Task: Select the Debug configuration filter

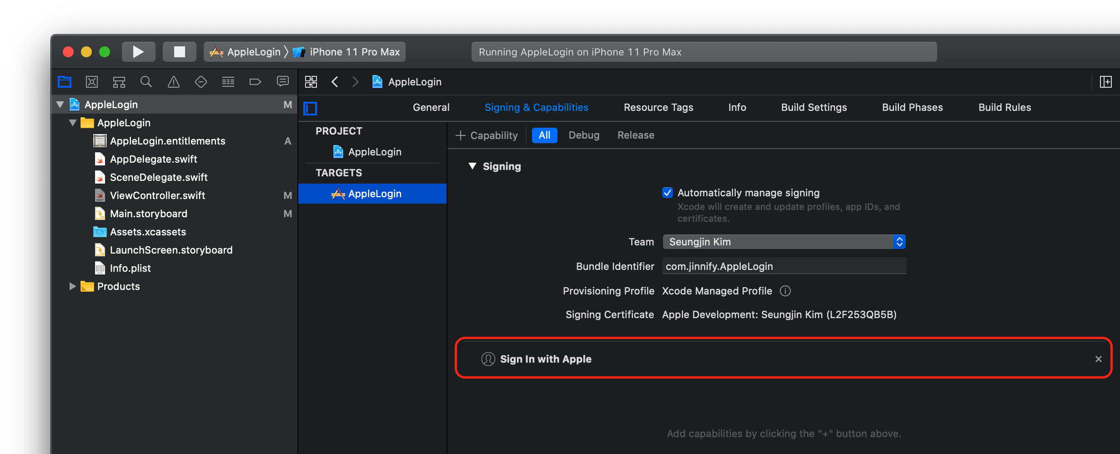Action: [x=584, y=135]
